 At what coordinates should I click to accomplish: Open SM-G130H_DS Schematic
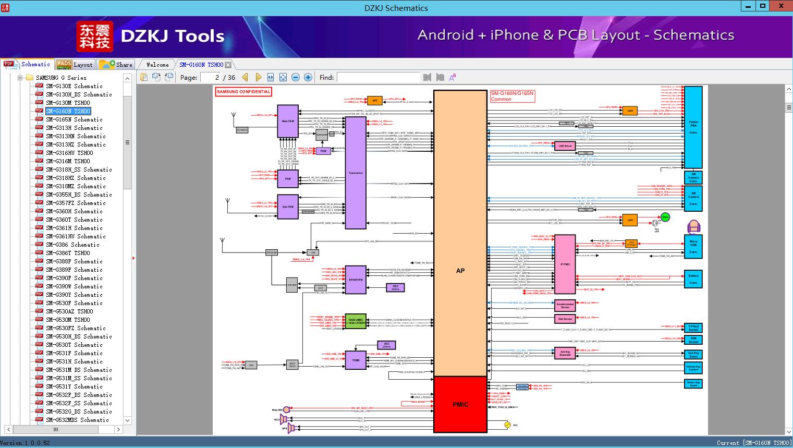[x=79, y=94]
